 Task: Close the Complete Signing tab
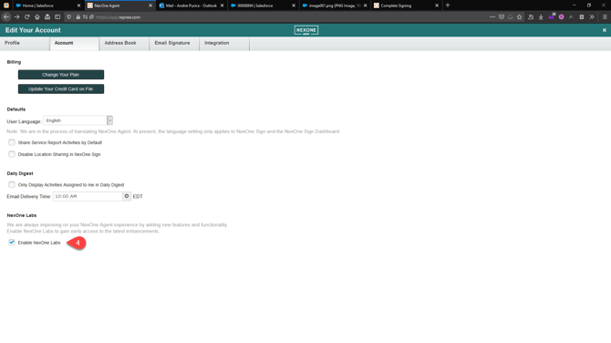click(x=437, y=5)
